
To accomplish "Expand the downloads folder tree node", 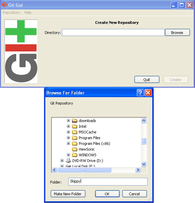I will (68, 121).
